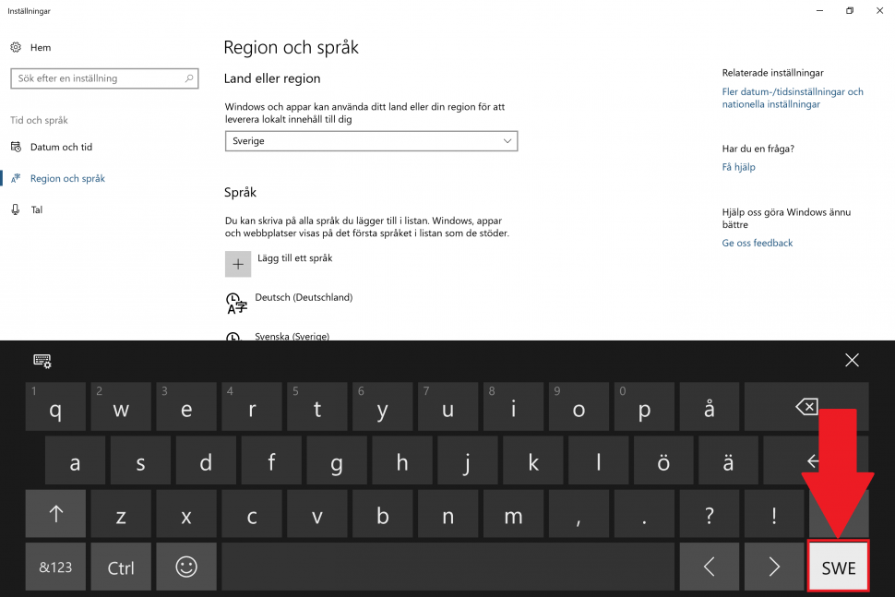Go to the Tal settings page
The height and width of the screenshot is (597, 895).
point(37,210)
